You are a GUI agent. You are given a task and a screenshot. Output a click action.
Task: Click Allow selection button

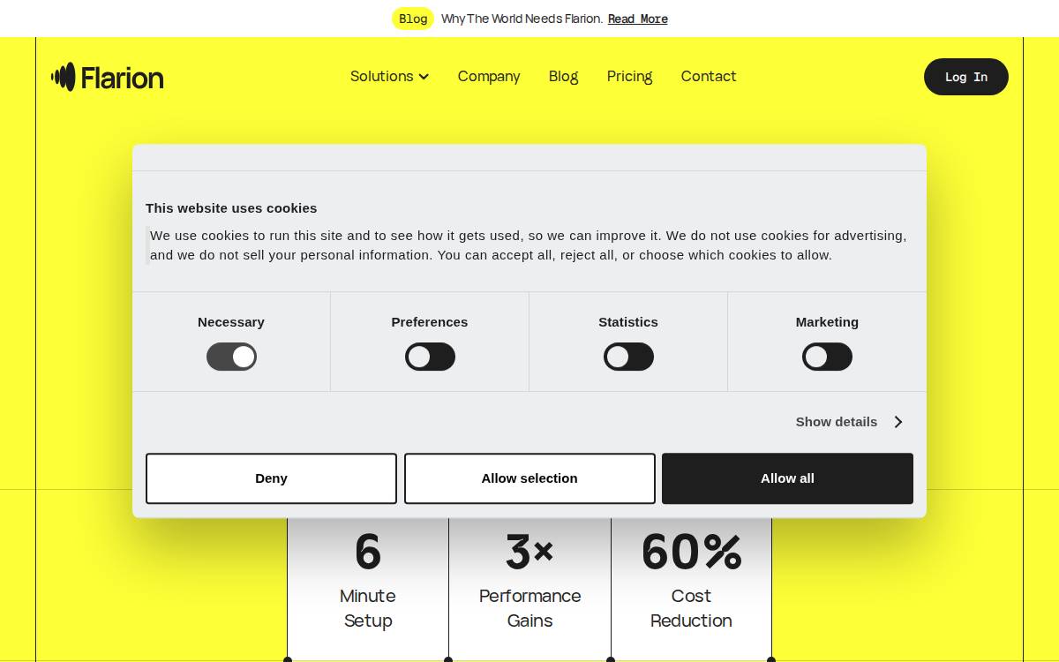(529, 478)
